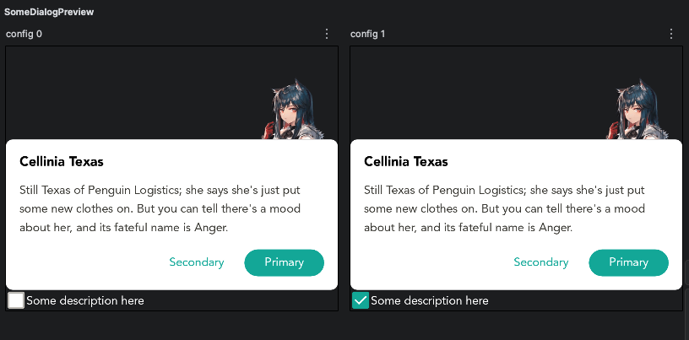Click 'Some description here' label in config 0
This screenshot has width=689, height=340.
(85, 300)
